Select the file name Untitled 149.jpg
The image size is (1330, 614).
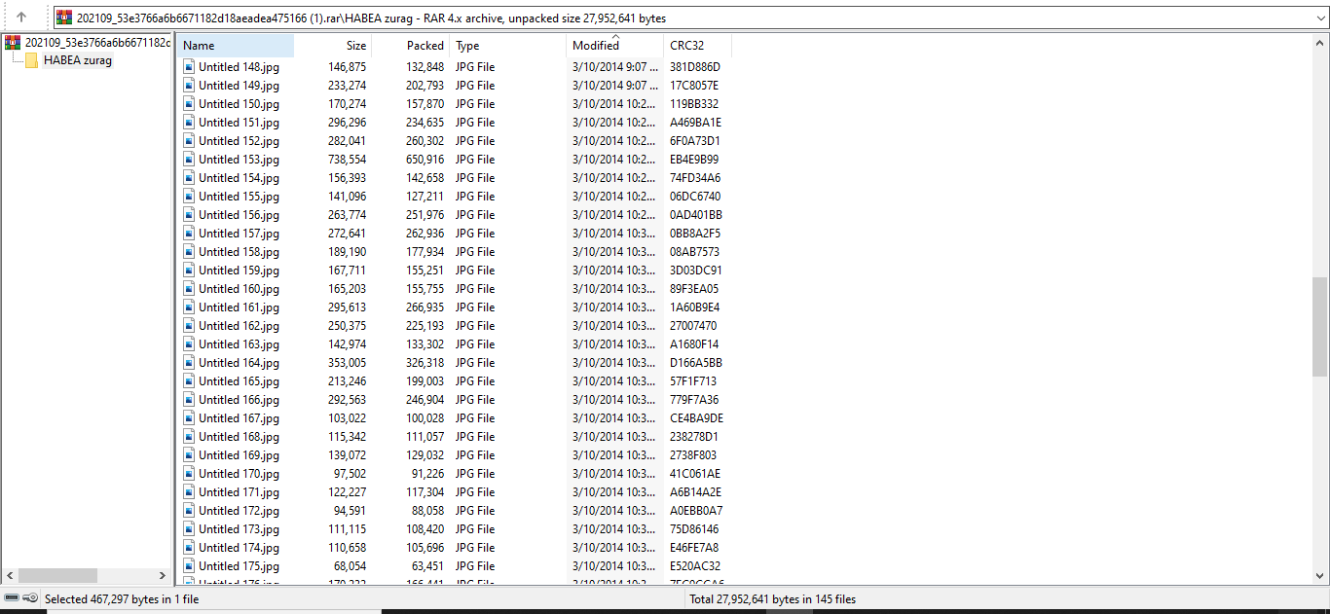(239, 86)
